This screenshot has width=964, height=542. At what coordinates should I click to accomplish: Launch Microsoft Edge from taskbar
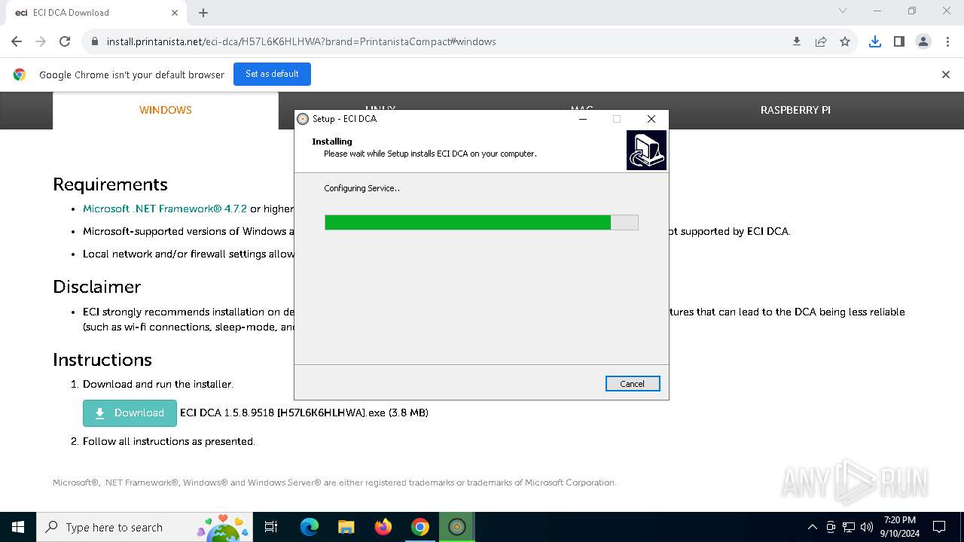(x=310, y=527)
